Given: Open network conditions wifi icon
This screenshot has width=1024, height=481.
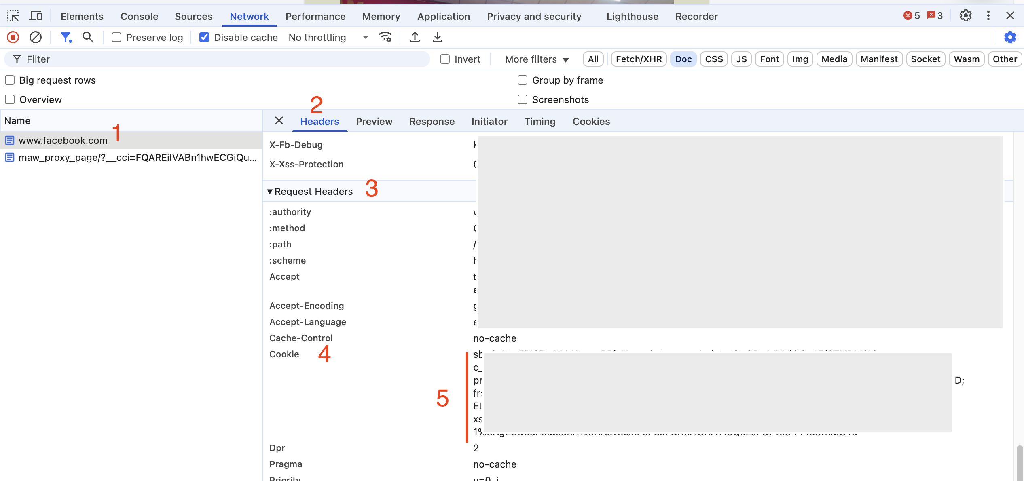Looking at the screenshot, I should pyautogui.click(x=385, y=37).
